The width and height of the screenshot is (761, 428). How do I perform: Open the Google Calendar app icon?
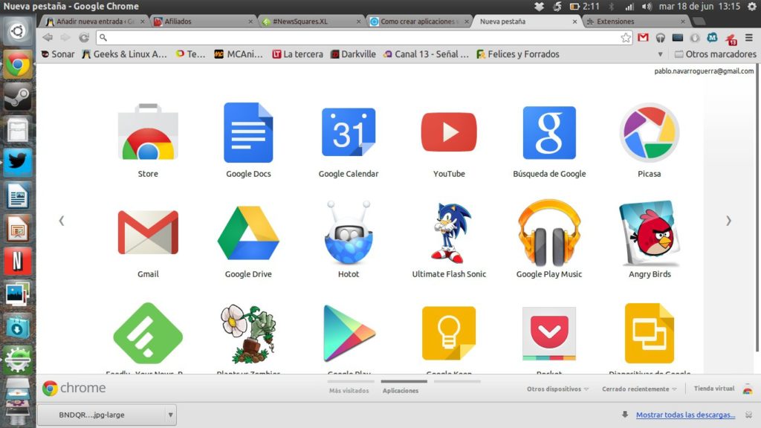point(349,134)
